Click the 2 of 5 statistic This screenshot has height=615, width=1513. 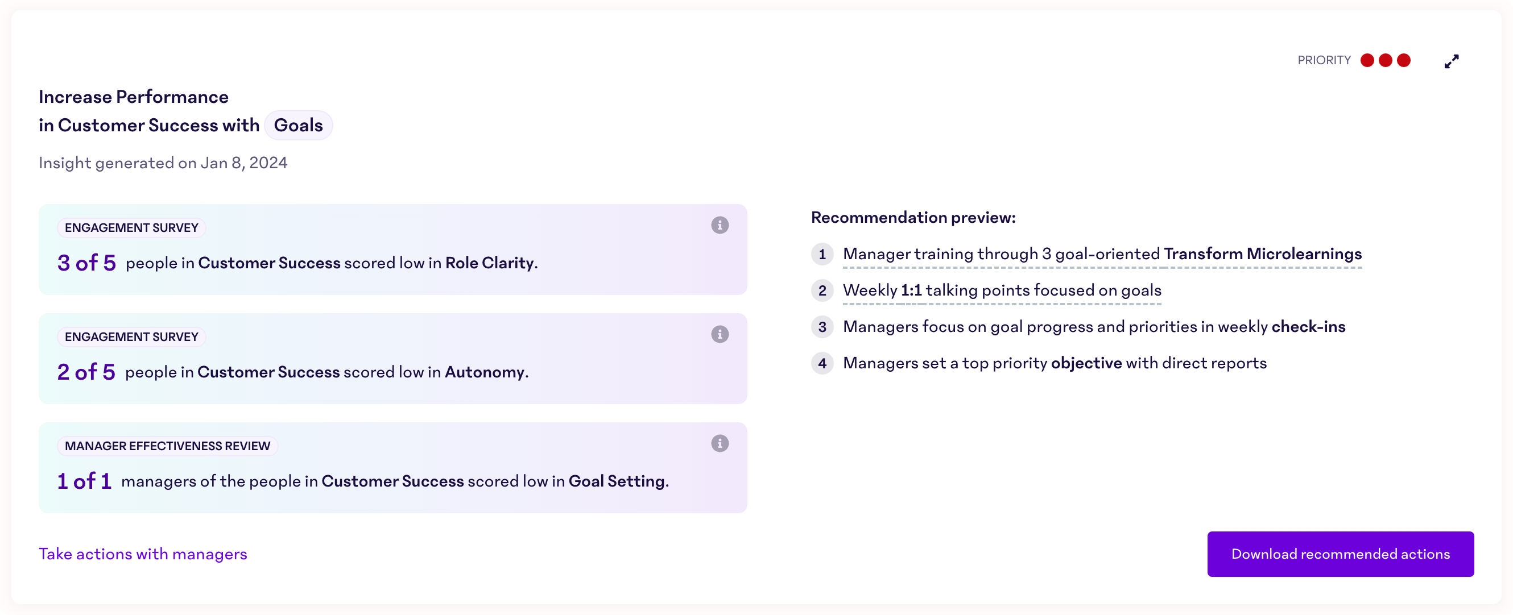coord(86,372)
